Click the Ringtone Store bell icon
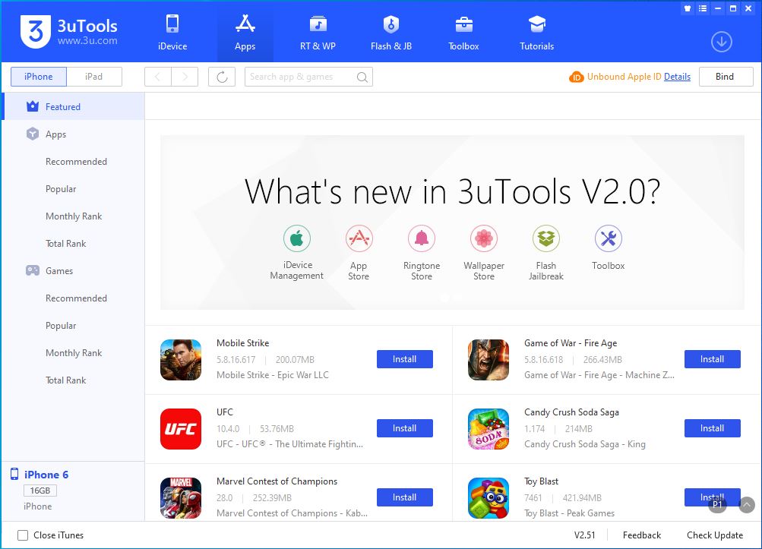762x549 pixels. point(422,238)
